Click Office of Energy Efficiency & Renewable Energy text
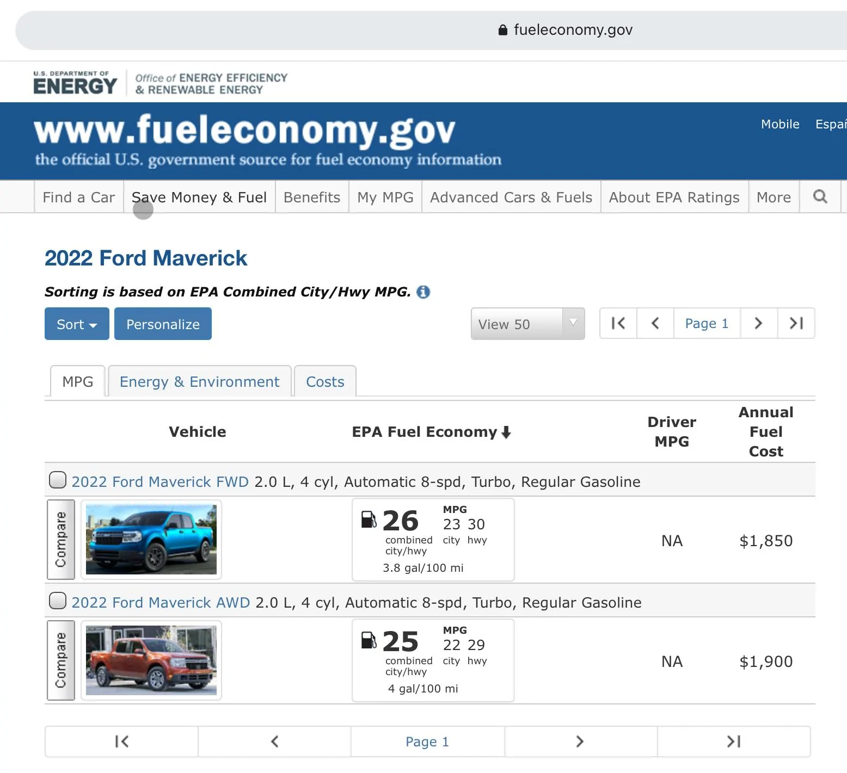The image size is (847, 773). pyautogui.click(x=211, y=84)
